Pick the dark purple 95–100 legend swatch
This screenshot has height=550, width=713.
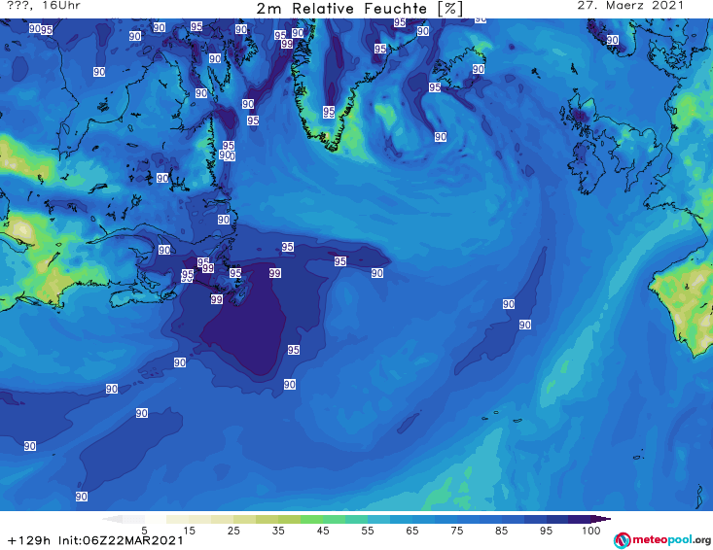click(x=580, y=519)
